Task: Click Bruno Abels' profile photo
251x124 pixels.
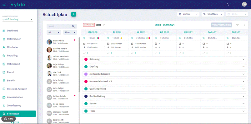Action: click(49, 42)
